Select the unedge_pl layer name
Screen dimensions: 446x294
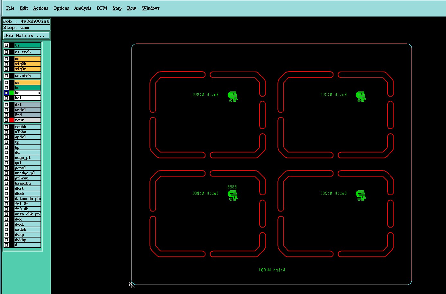pyautogui.click(x=28, y=173)
